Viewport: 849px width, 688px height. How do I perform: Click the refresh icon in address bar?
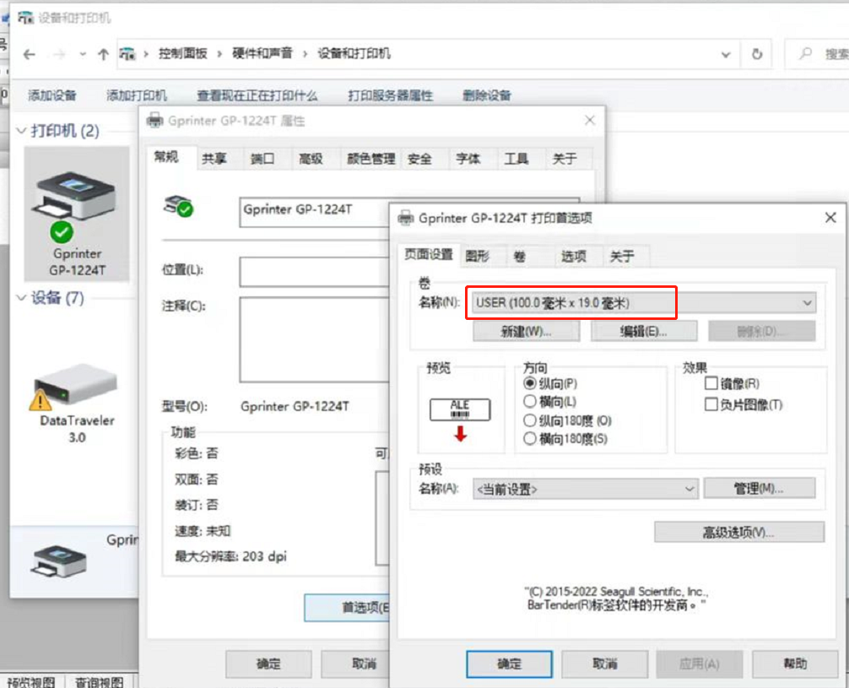(x=757, y=54)
